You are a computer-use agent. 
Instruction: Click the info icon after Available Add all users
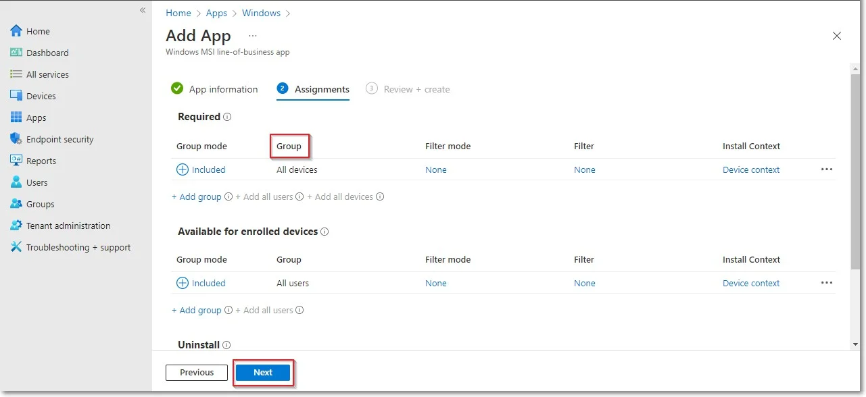pyautogui.click(x=299, y=311)
